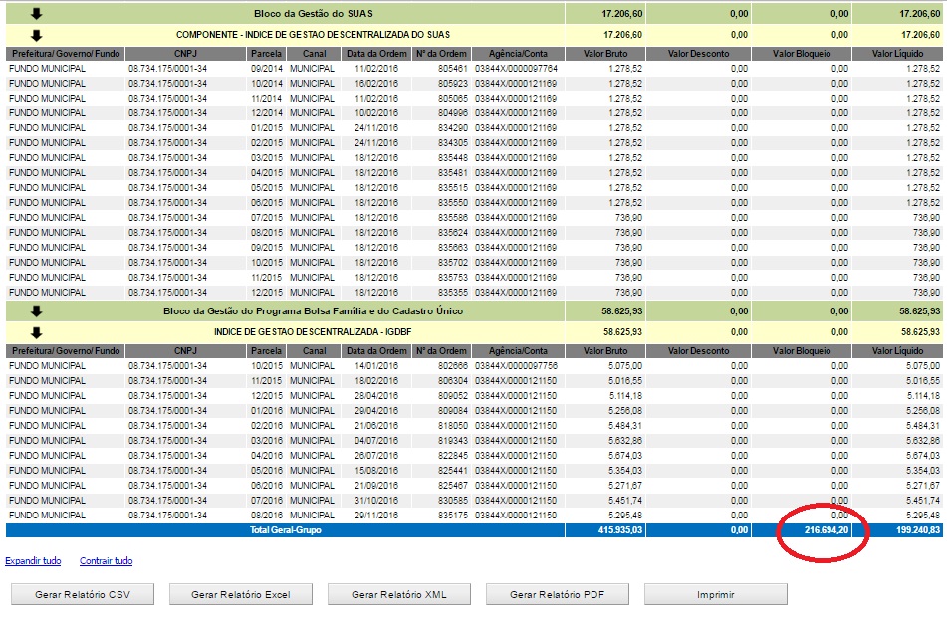Select order number 835175
This screenshot has height=620, width=947.
coord(453,515)
